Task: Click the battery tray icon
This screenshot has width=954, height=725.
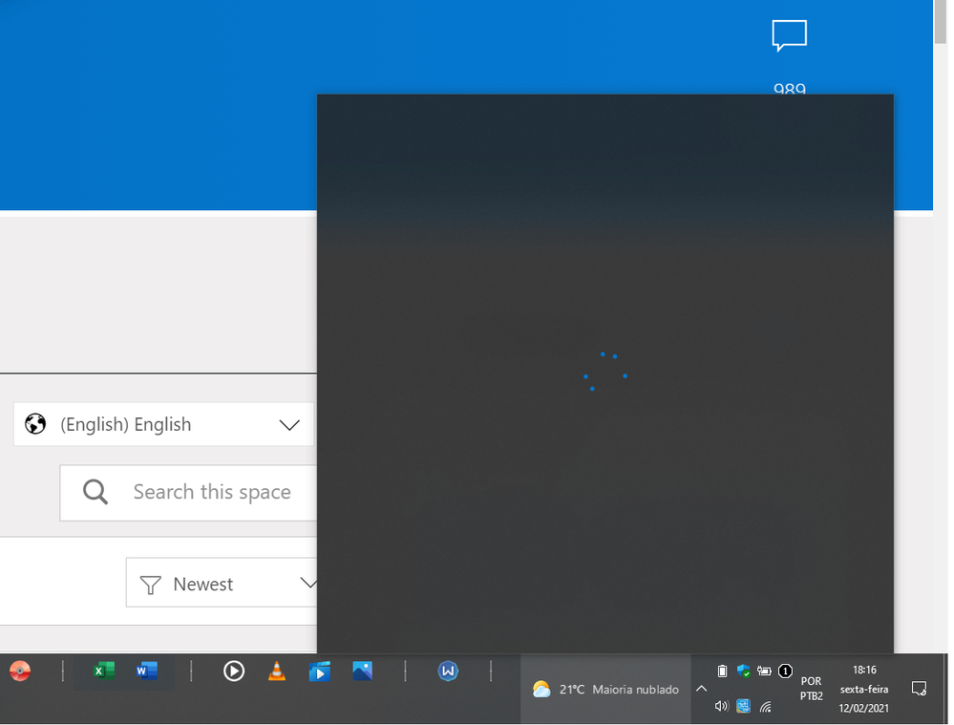Action: pyautogui.click(x=722, y=671)
